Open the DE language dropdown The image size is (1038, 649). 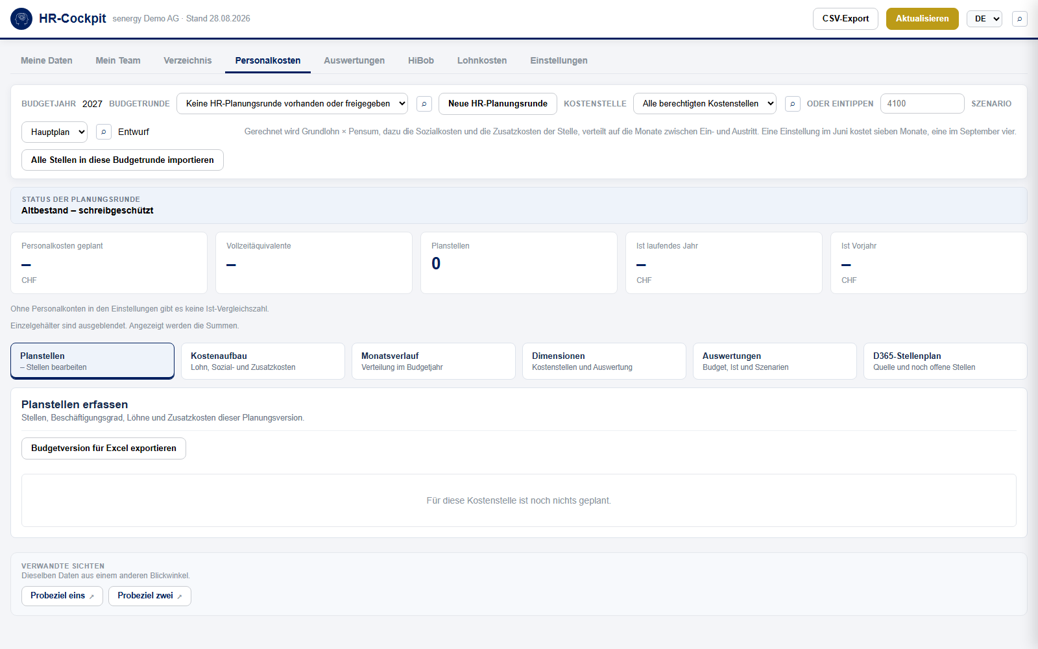click(984, 19)
